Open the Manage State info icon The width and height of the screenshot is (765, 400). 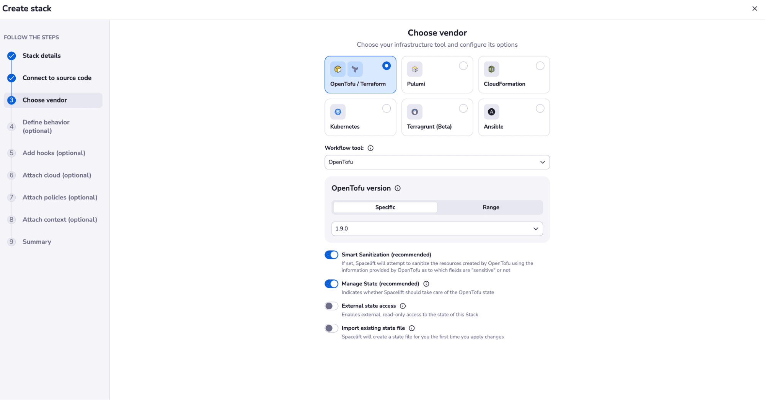pyautogui.click(x=426, y=284)
